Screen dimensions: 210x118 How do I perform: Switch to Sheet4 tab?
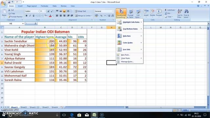click(55, 107)
